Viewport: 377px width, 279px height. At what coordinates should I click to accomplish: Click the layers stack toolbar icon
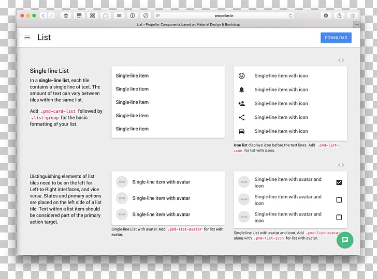66,16
